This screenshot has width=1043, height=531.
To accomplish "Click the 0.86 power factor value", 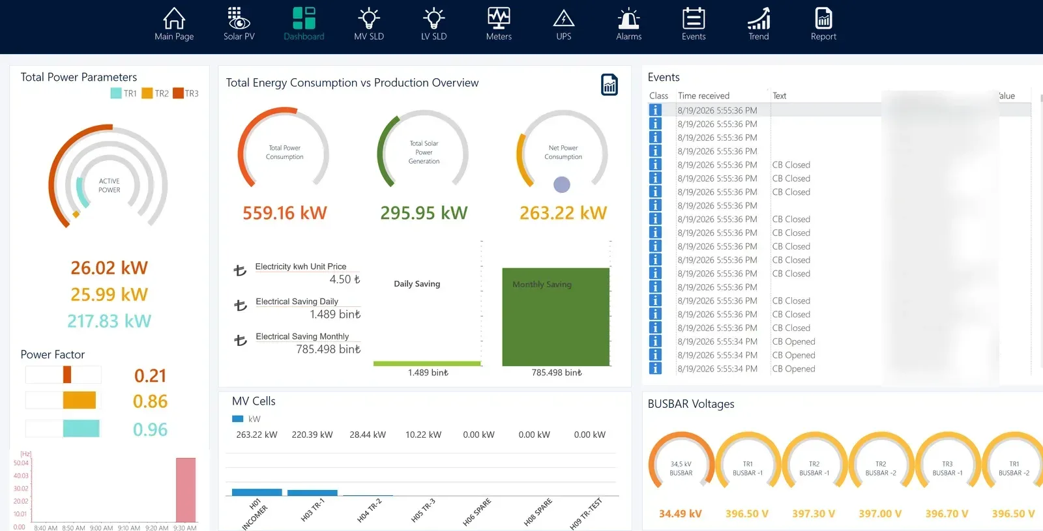I will point(150,401).
